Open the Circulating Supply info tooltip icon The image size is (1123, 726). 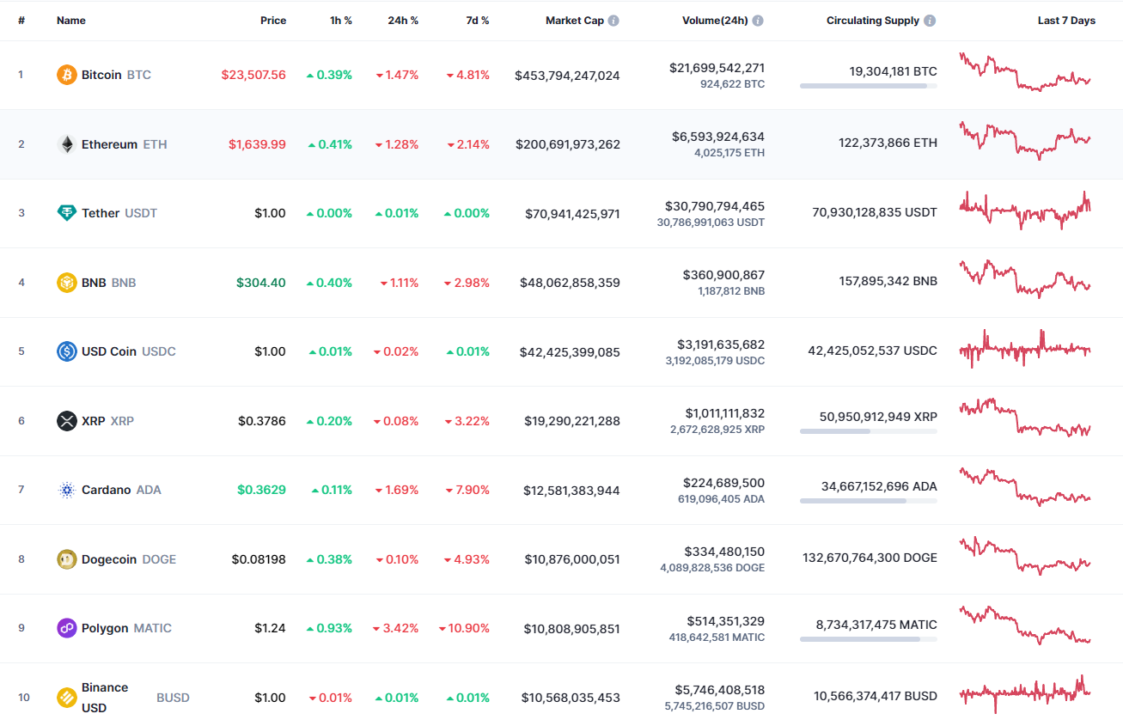[x=931, y=20]
